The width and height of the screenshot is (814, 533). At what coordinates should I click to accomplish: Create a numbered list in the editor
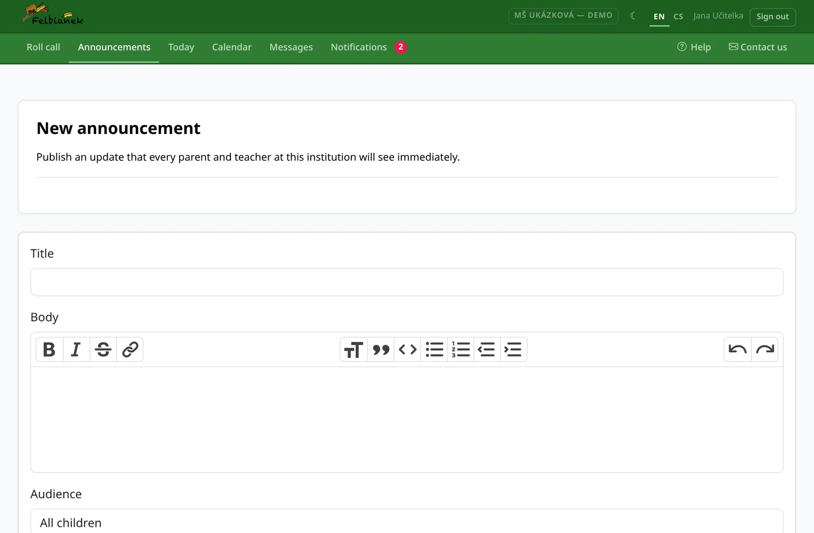tap(460, 350)
